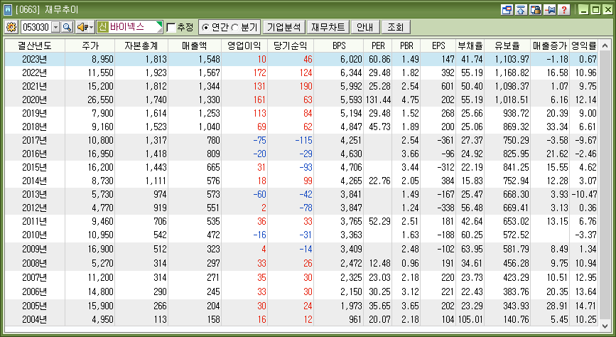Click the PER column header
Screen dimensions: 616x337
[x=378, y=46]
